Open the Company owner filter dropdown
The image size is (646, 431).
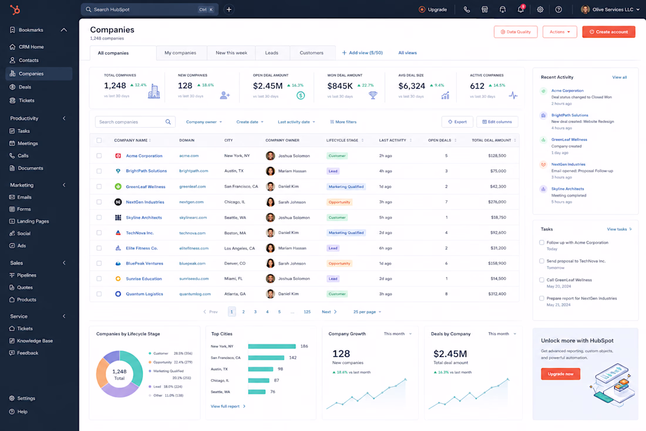click(204, 122)
